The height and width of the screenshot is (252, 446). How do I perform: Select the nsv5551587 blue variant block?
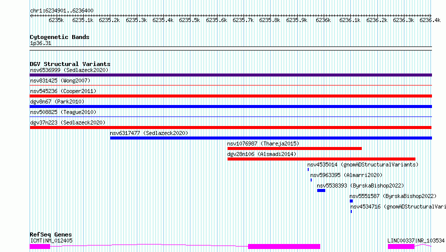[x=351, y=201]
